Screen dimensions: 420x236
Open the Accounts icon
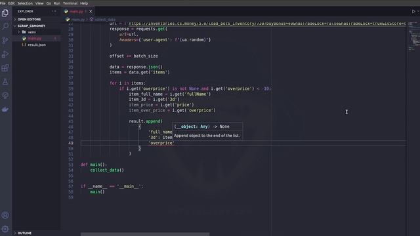click(5, 215)
